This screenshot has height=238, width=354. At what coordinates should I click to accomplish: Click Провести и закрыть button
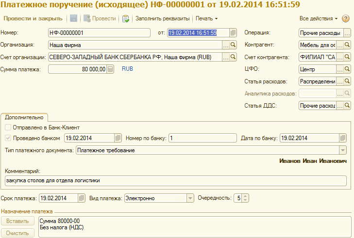(x=33, y=18)
